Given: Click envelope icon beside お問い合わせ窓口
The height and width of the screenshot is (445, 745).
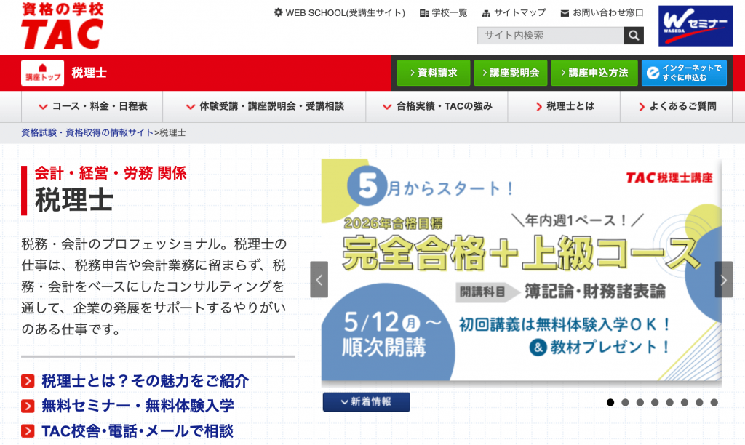Looking at the screenshot, I should click(565, 13).
